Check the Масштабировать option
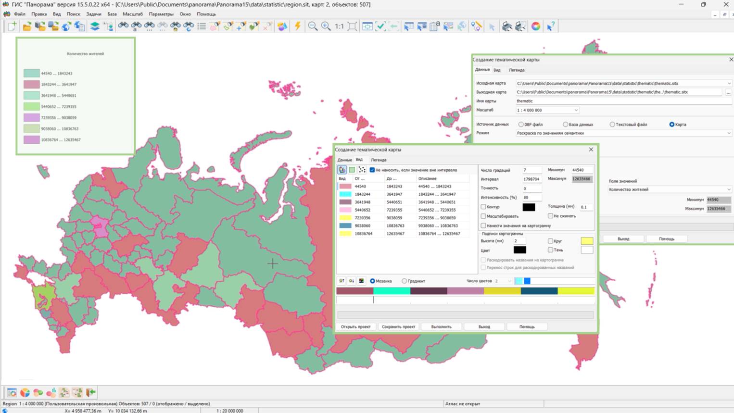734x413 pixels. (x=483, y=216)
